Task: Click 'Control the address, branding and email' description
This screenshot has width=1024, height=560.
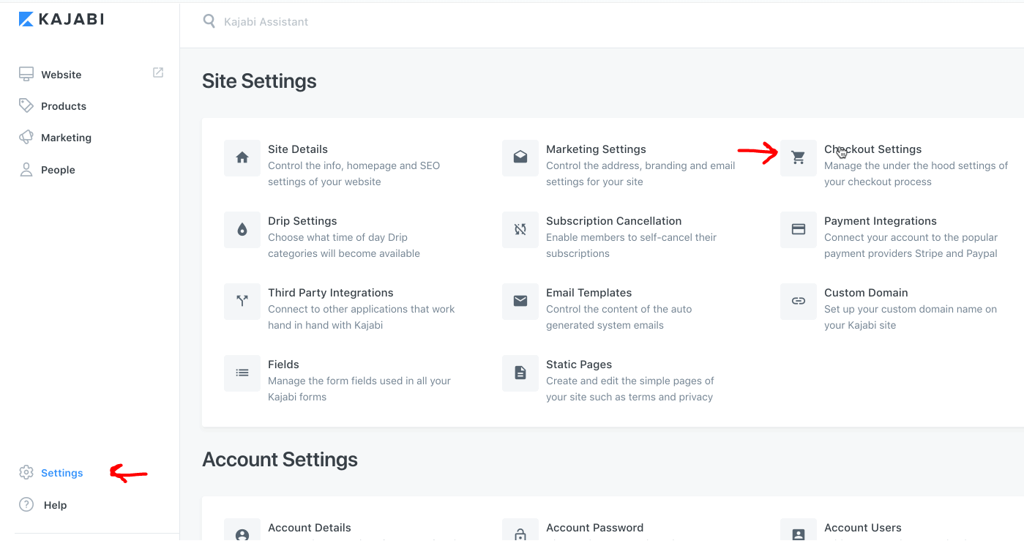Action: 640,165
